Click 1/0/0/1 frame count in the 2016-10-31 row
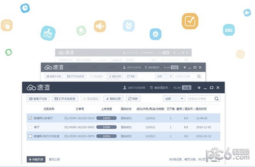Screen dimensions: 255x167 [x=150, y=136]
